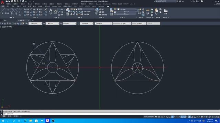
Task: Switch to the DUCT ribbon tab
Action: [81, 6]
